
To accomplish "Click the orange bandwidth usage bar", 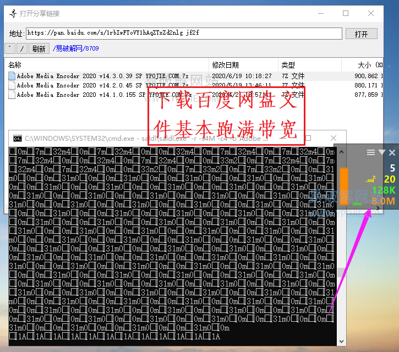I will click(x=344, y=186).
